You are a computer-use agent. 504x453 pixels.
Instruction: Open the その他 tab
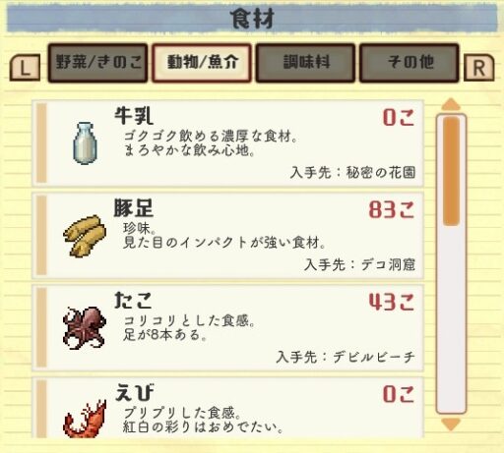pyautogui.click(x=409, y=63)
